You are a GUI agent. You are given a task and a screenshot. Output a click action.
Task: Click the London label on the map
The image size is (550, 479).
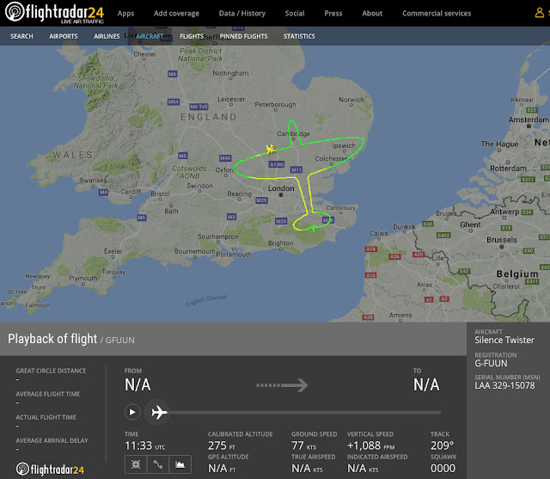pyautogui.click(x=281, y=188)
